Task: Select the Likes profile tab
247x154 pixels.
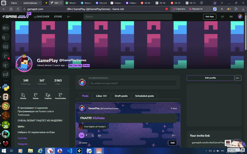Action: coord(102,96)
